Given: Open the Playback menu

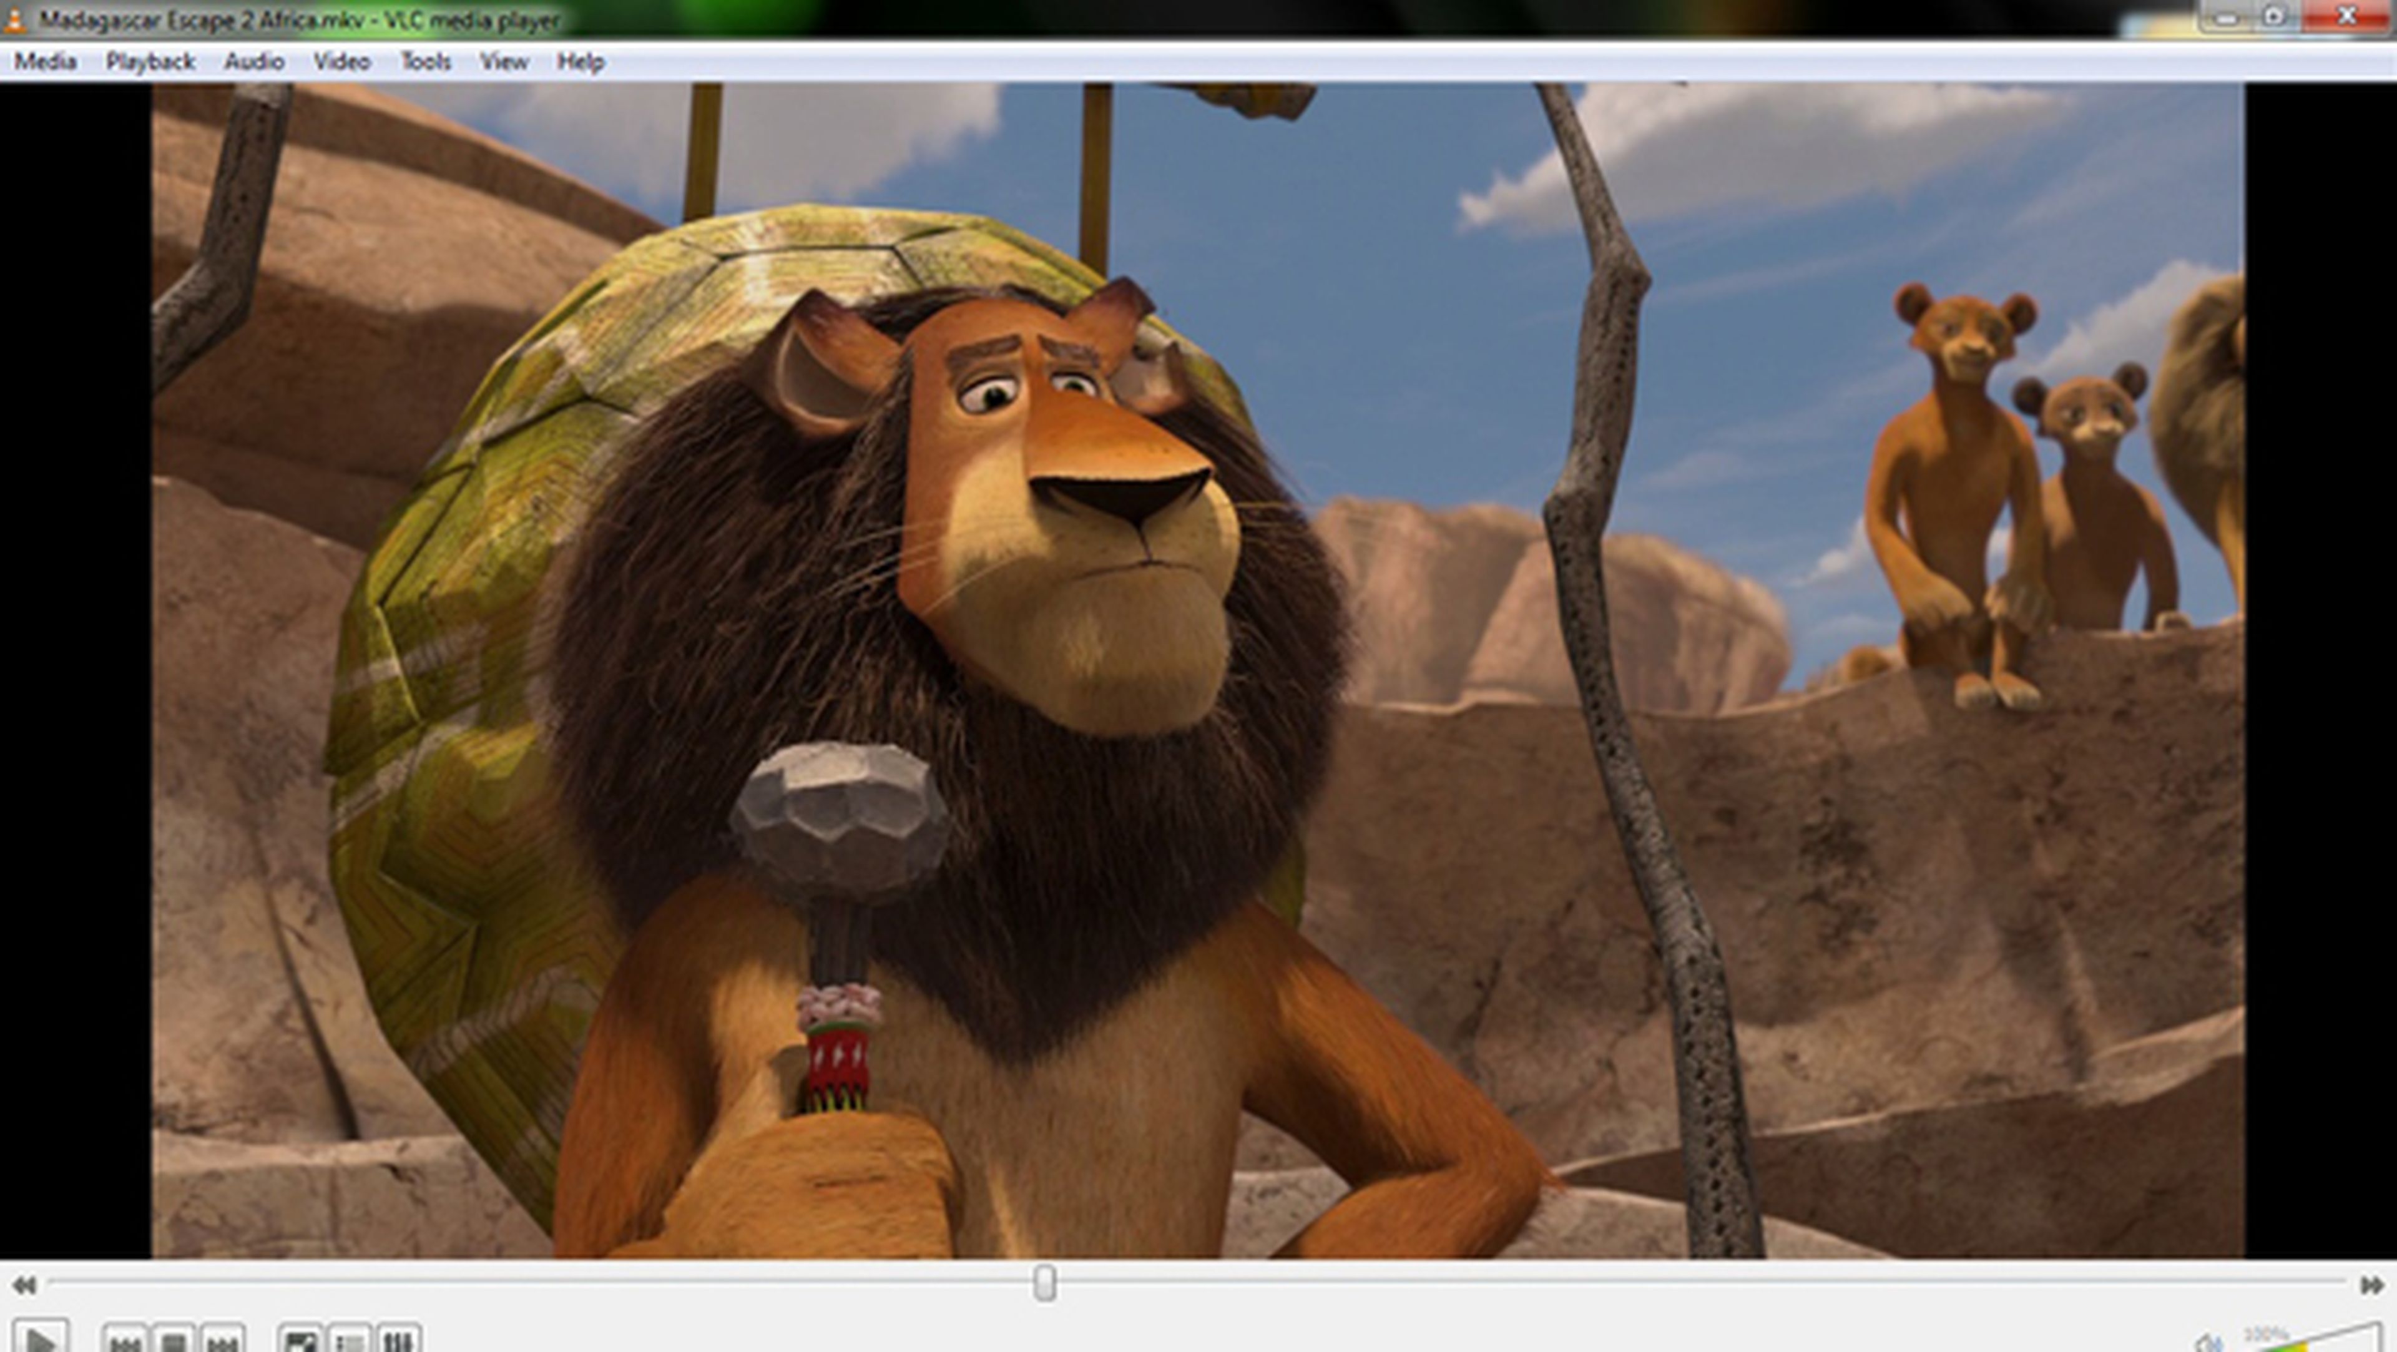Looking at the screenshot, I should [x=150, y=61].
